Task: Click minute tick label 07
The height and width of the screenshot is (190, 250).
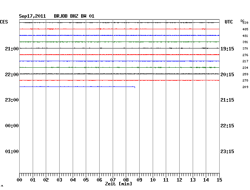Action: [x=113, y=180]
